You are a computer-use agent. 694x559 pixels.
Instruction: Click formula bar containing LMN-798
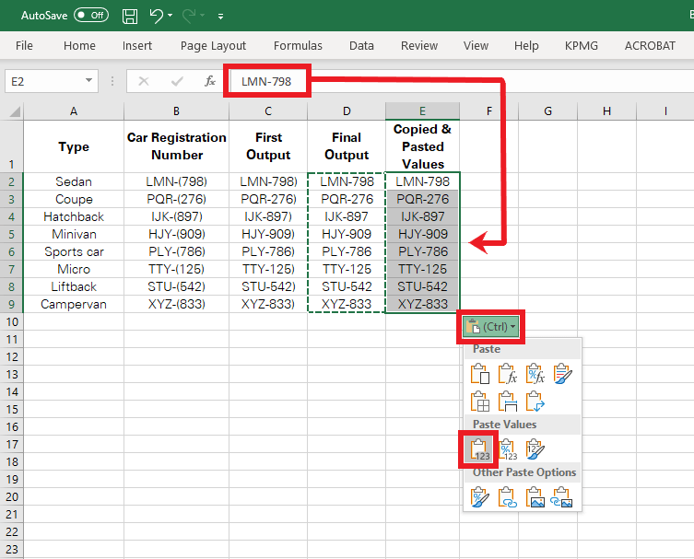click(x=460, y=81)
